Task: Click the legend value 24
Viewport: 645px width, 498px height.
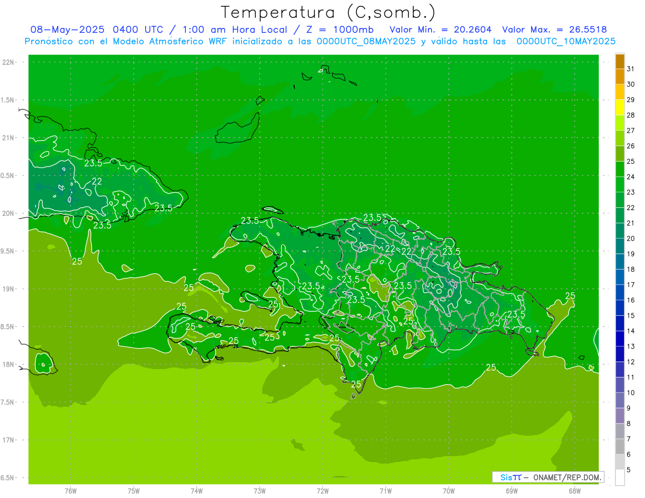Action: (x=630, y=177)
